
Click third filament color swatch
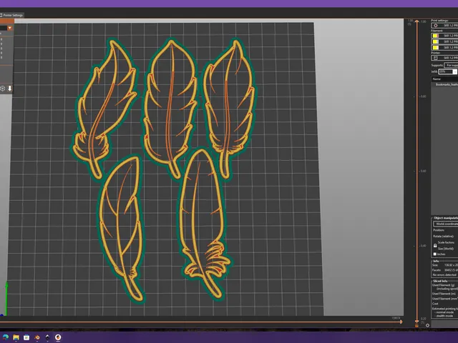pyautogui.click(x=435, y=47)
